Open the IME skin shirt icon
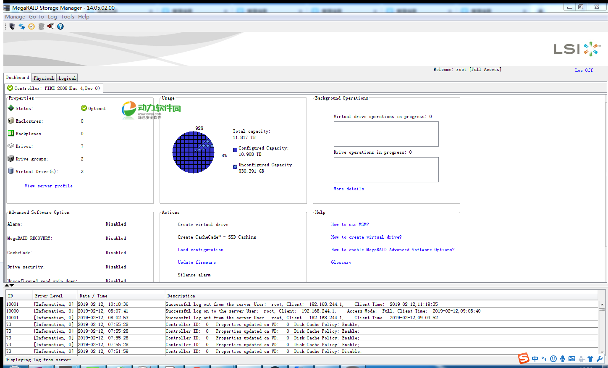Screen dimensions: 608x368 [x=590, y=359]
